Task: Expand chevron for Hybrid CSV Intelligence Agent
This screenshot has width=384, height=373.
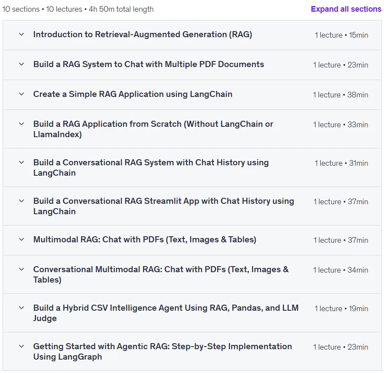Action: tap(22, 308)
